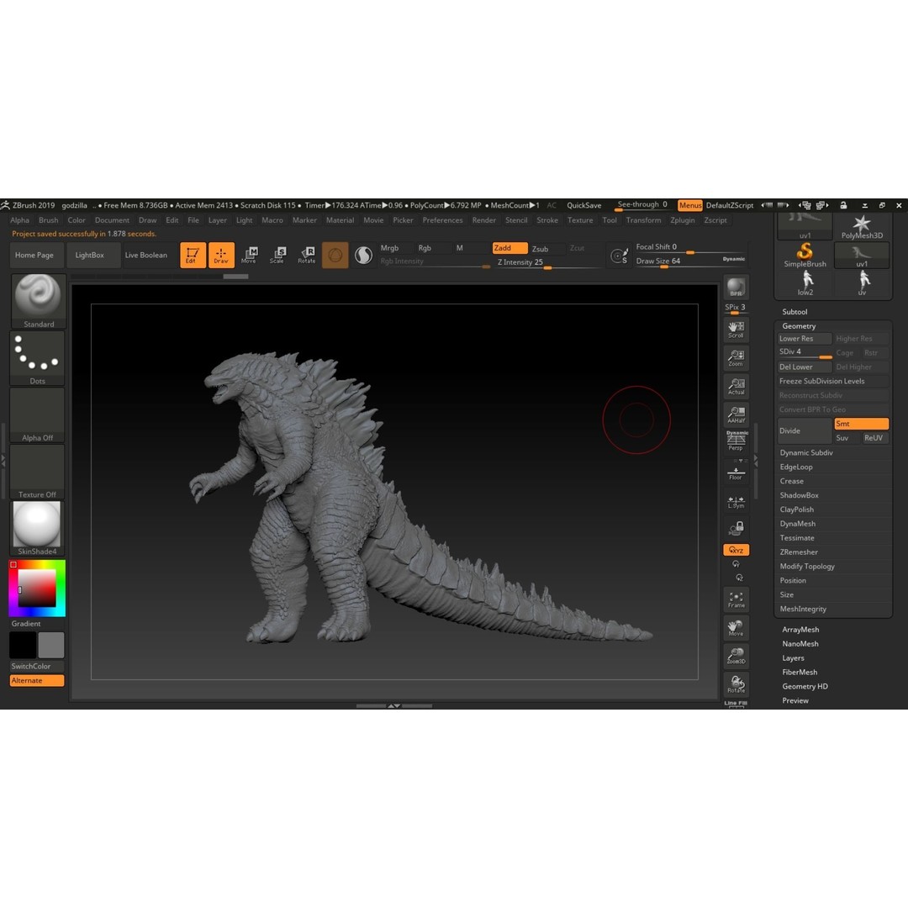The image size is (908, 908).
Task: Pick a color in the color picker
Action: click(x=37, y=588)
